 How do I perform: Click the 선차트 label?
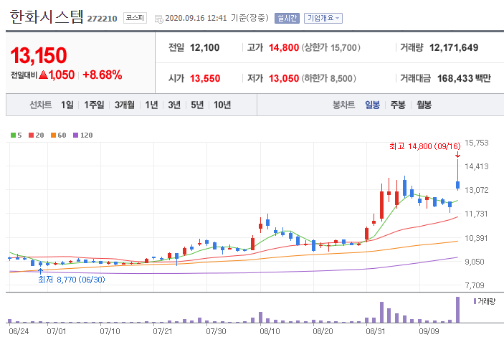click(x=40, y=105)
